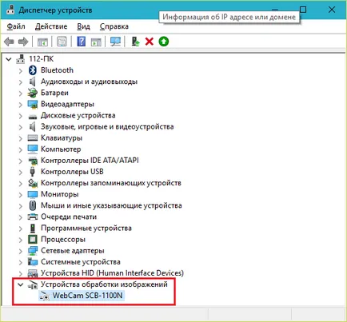
Task: Select the Сетевые адаптеры label
Action: pos(73,251)
